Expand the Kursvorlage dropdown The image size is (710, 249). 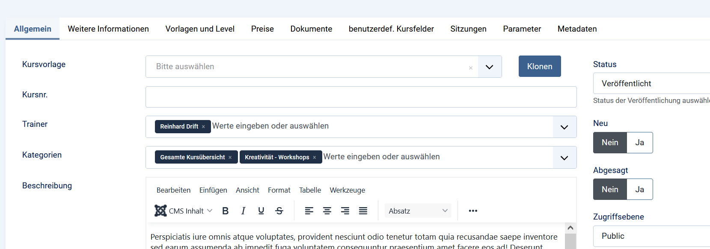pos(489,67)
